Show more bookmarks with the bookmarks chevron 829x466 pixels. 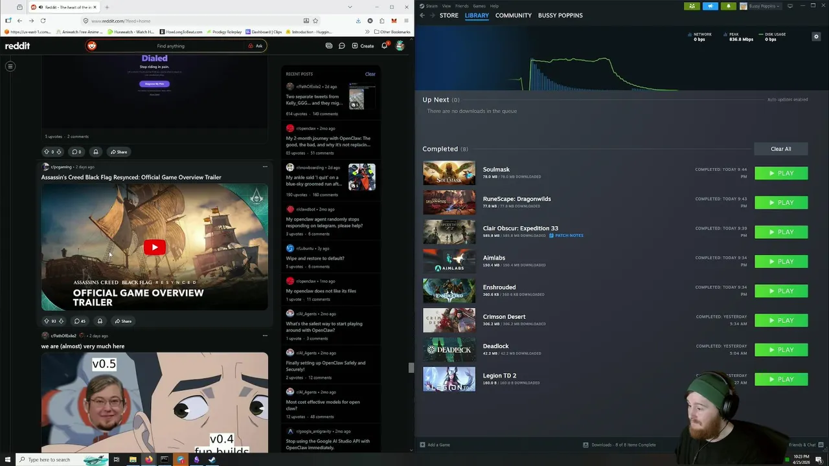click(367, 32)
